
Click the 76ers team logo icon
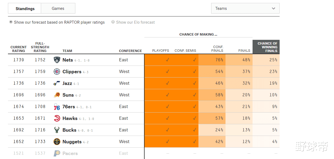pyautogui.click(x=57, y=107)
